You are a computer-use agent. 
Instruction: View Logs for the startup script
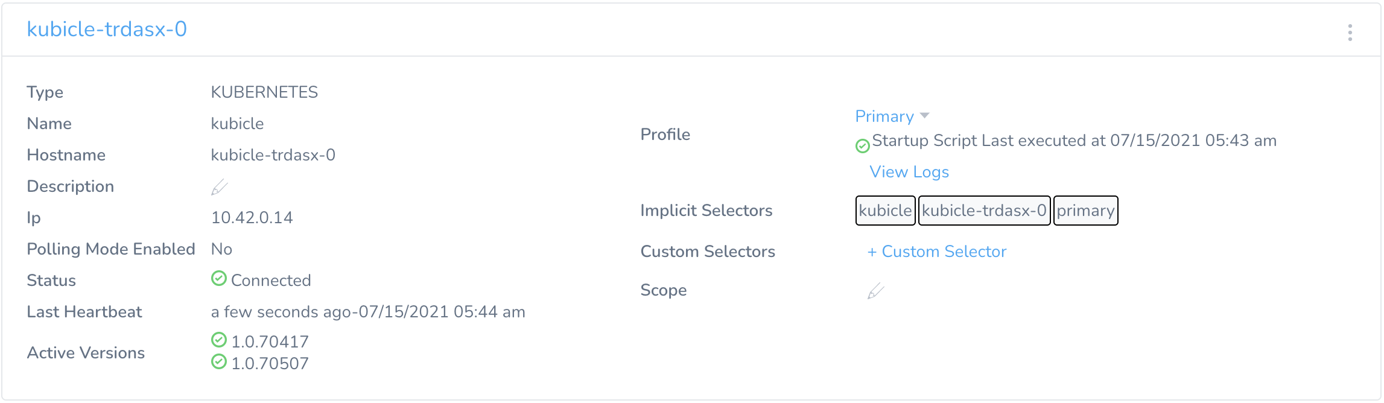pyautogui.click(x=909, y=172)
